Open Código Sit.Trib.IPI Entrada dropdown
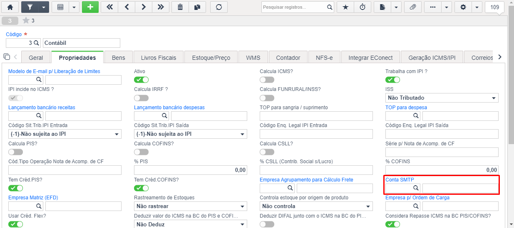The width and height of the screenshot is (514, 228). coord(65,134)
